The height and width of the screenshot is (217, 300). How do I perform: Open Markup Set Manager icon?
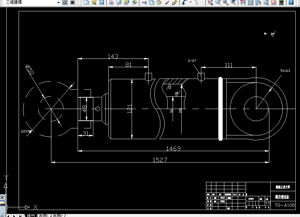(274, 2)
